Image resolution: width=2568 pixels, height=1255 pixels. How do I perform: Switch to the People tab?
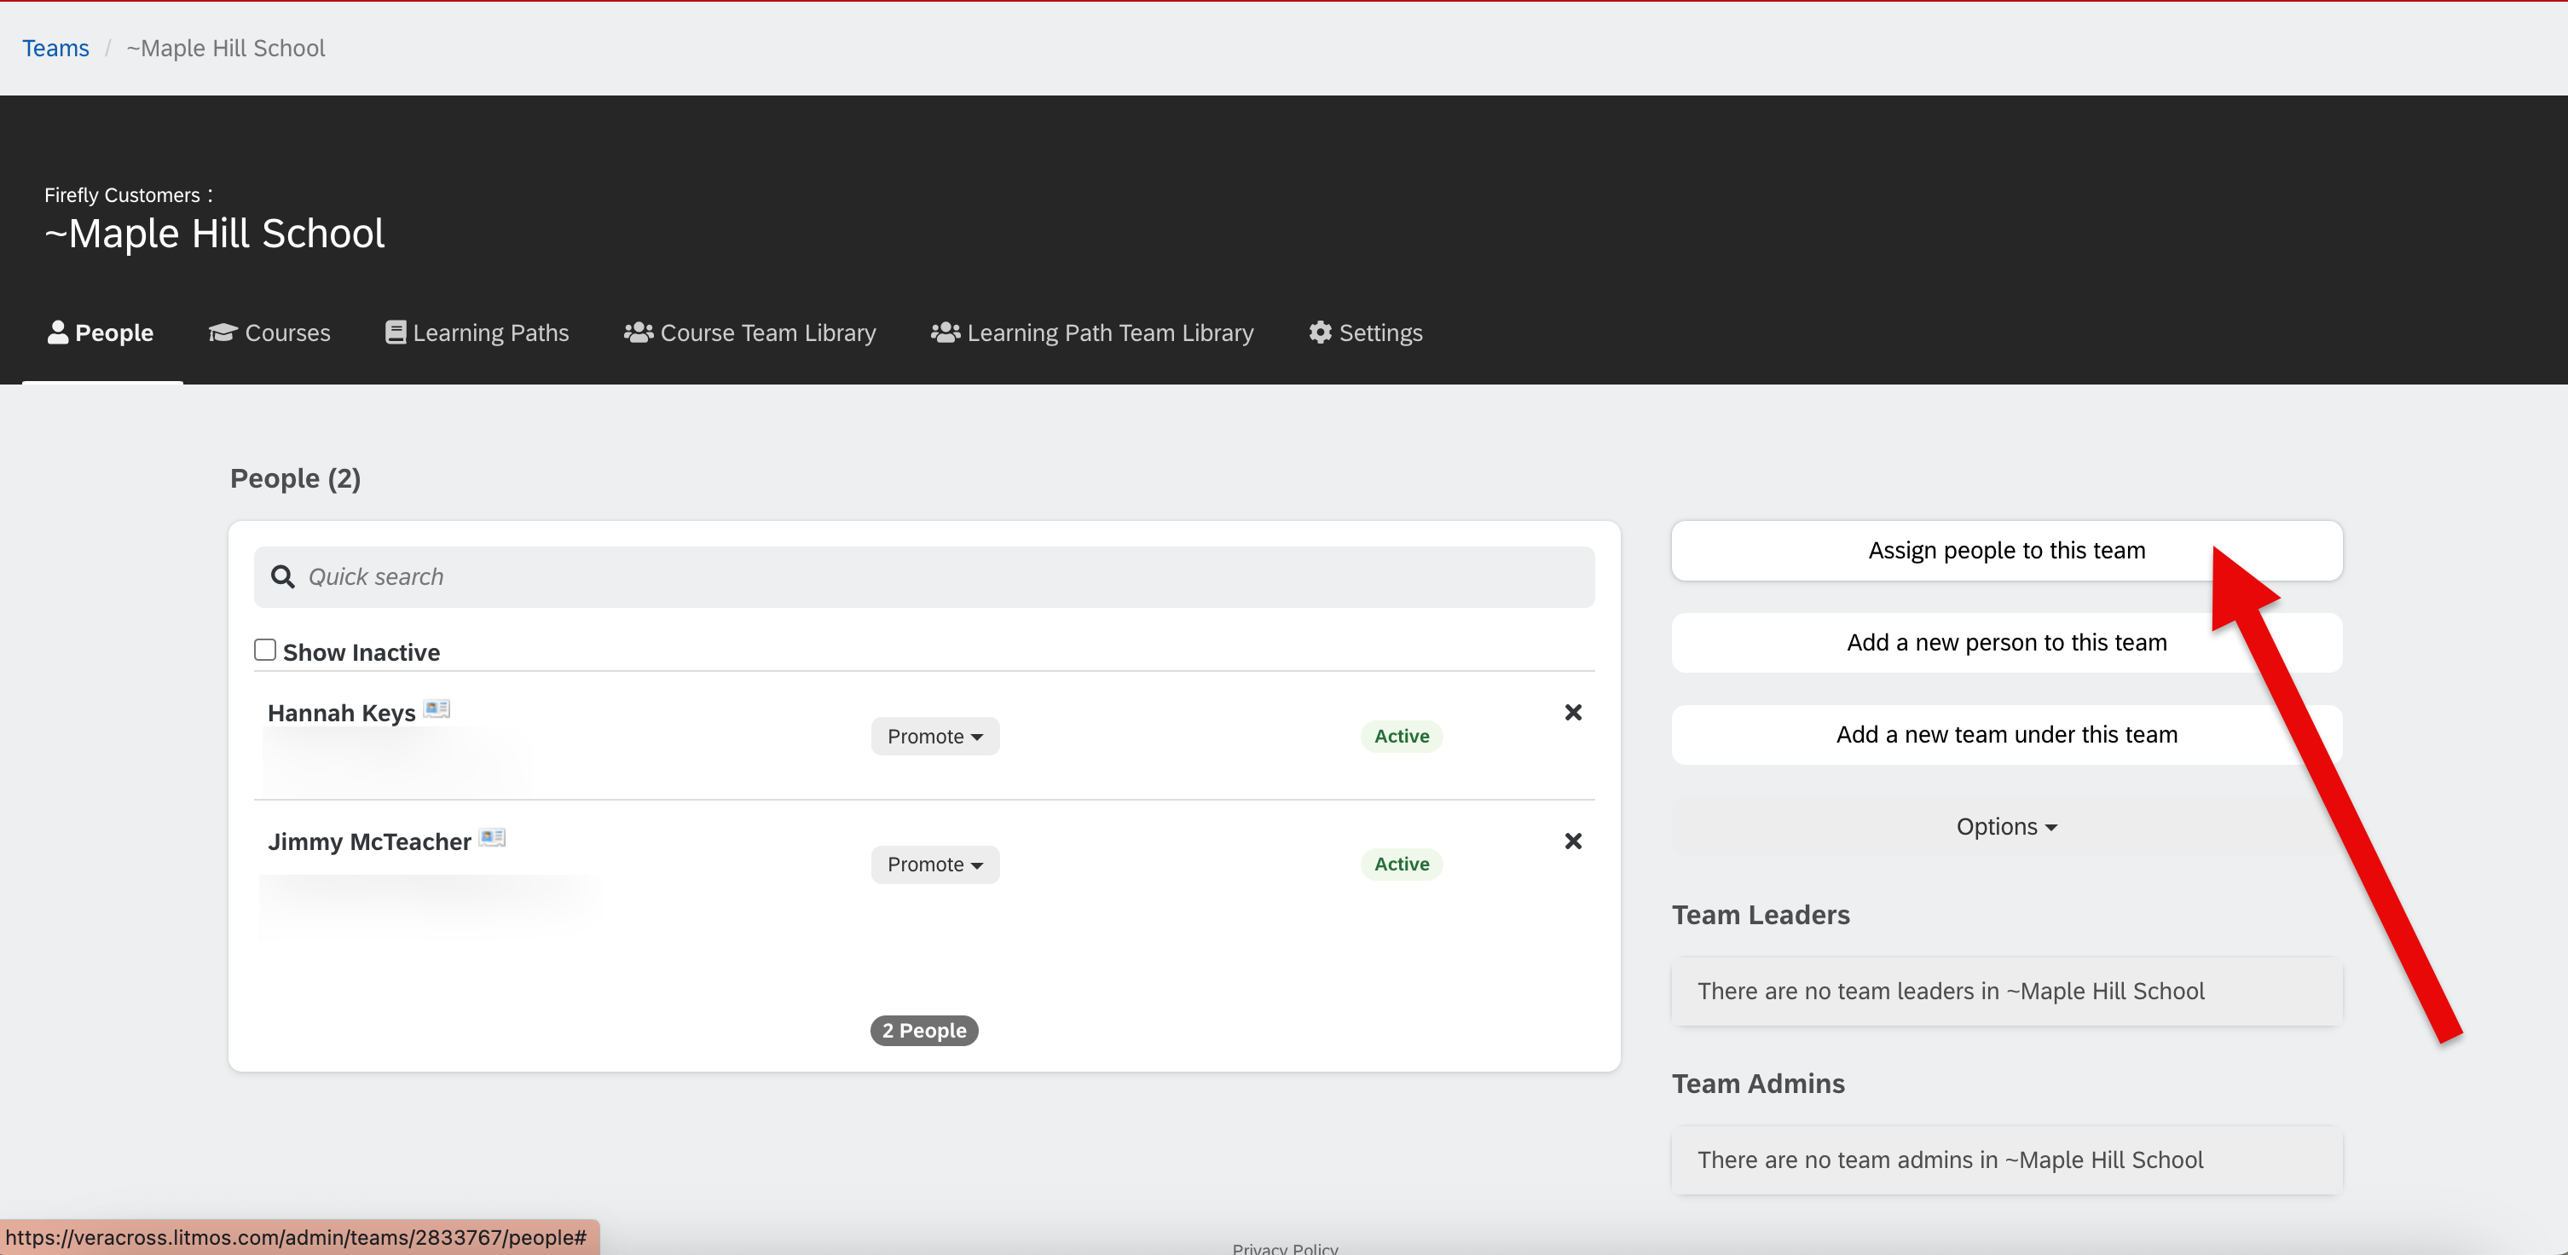(x=101, y=333)
